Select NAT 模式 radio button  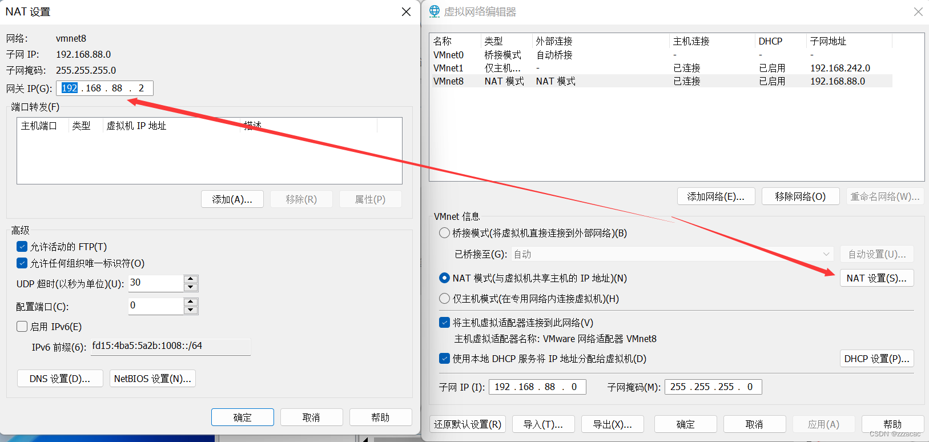tap(444, 278)
